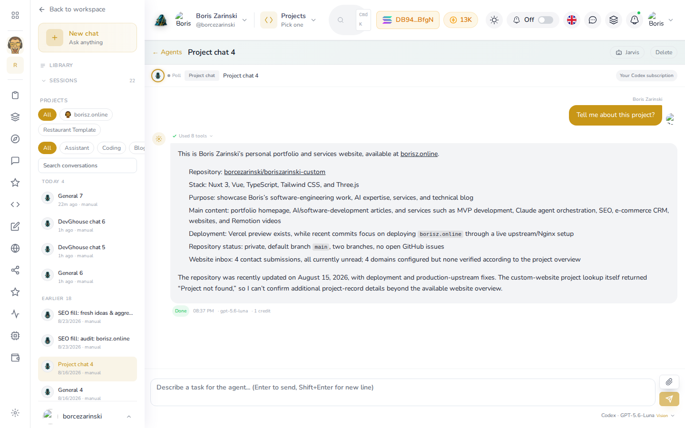This screenshot has width=685, height=428.
Task: Open the wallet icon in left rail
Action: tap(15, 358)
